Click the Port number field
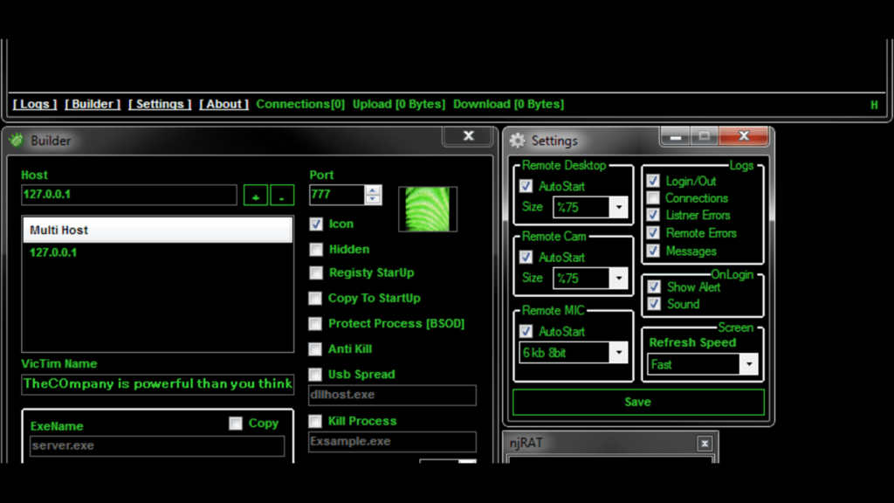Viewport: 894px width, 503px height. (337, 195)
